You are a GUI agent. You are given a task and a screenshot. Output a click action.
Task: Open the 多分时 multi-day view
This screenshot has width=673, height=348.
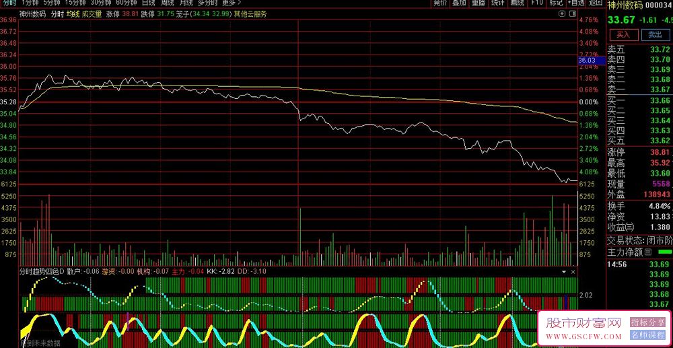coord(207,3)
